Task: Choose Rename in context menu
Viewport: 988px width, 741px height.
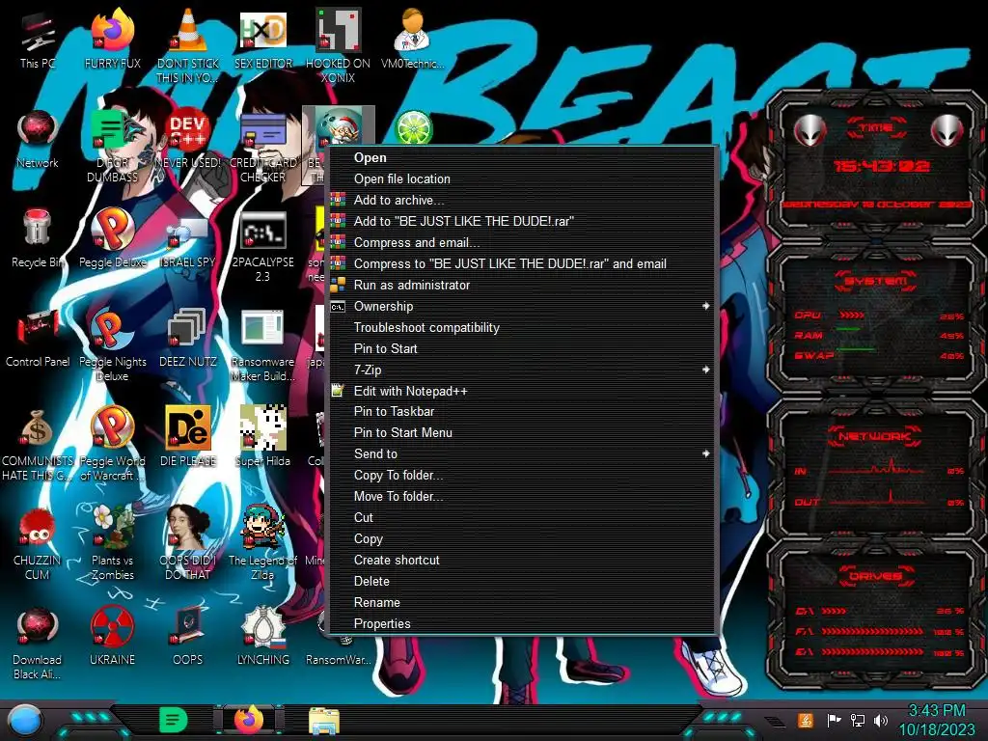Action: [522, 602]
